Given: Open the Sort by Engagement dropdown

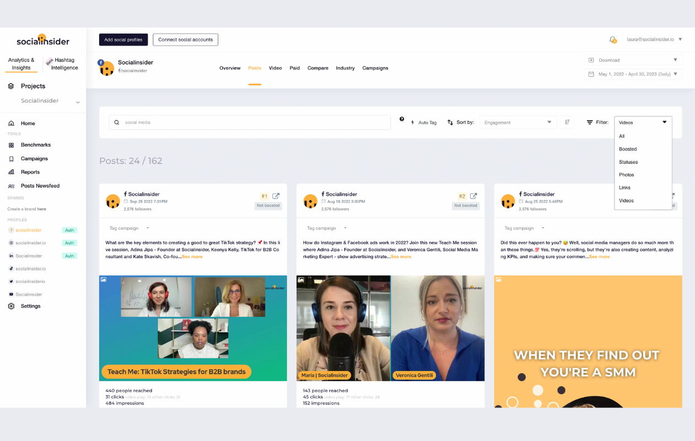Looking at the screenshot, I should [x=518, y=122].
